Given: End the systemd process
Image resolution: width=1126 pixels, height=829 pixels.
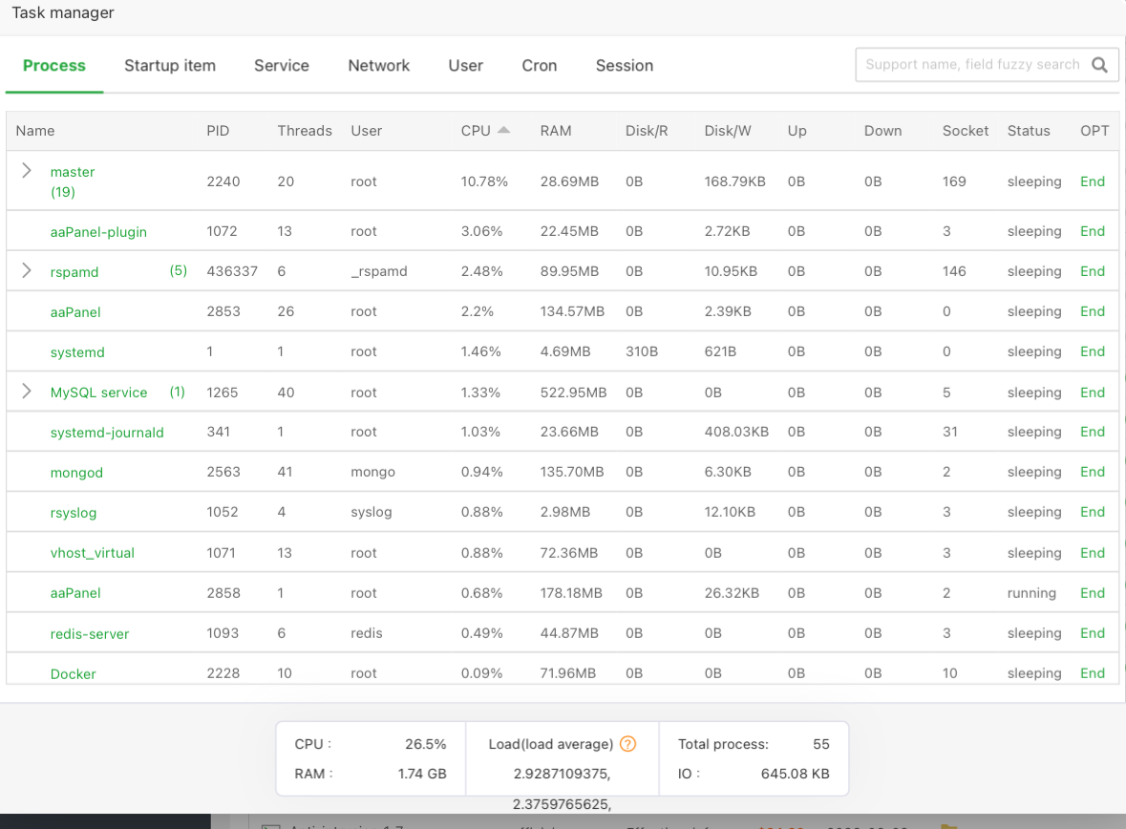Looking at the screenshot, I should click(x=1093, y=351).
